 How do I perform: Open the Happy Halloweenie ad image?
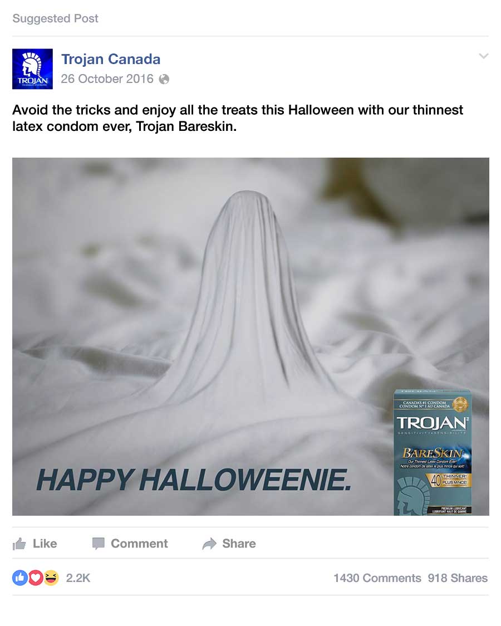click(250, 336)
